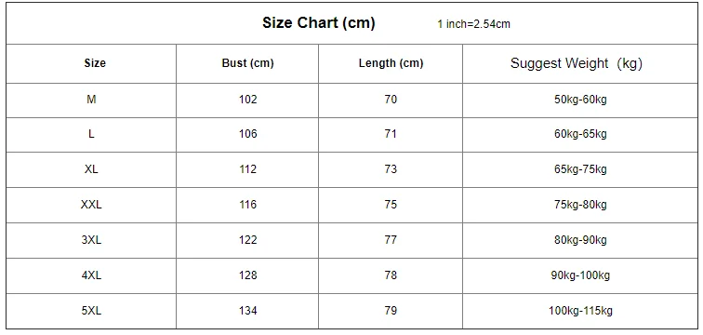Select the 1 inch=2.54cm note

pyautogui.click(x=474, y=24)
